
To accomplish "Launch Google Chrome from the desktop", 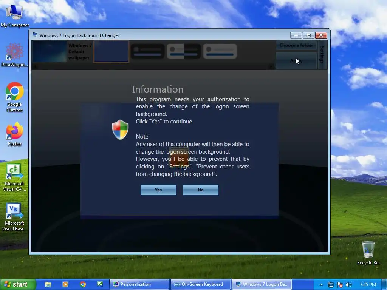I will point(15,97).
